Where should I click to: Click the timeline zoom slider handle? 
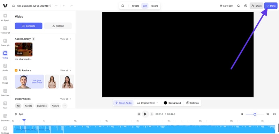pos(255,114)
